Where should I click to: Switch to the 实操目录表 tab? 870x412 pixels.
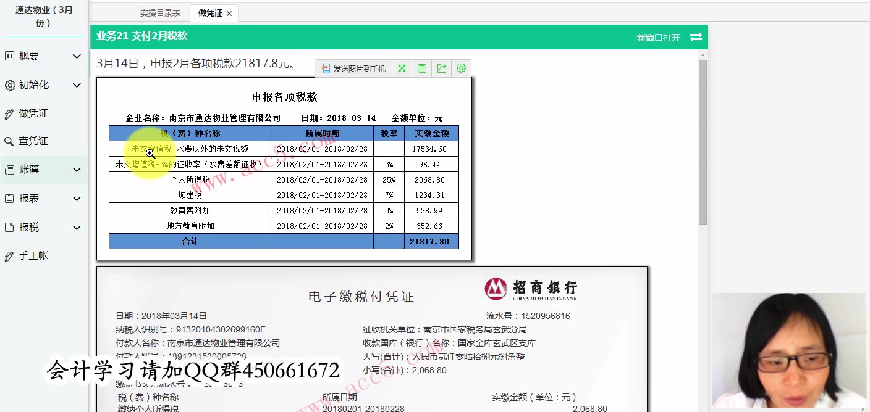click(x=159, y=12)
